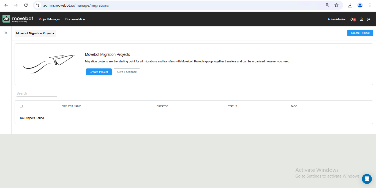The image size is (376, 188).
Task: Open the Documentation menu item
Action: click(75, 19)
